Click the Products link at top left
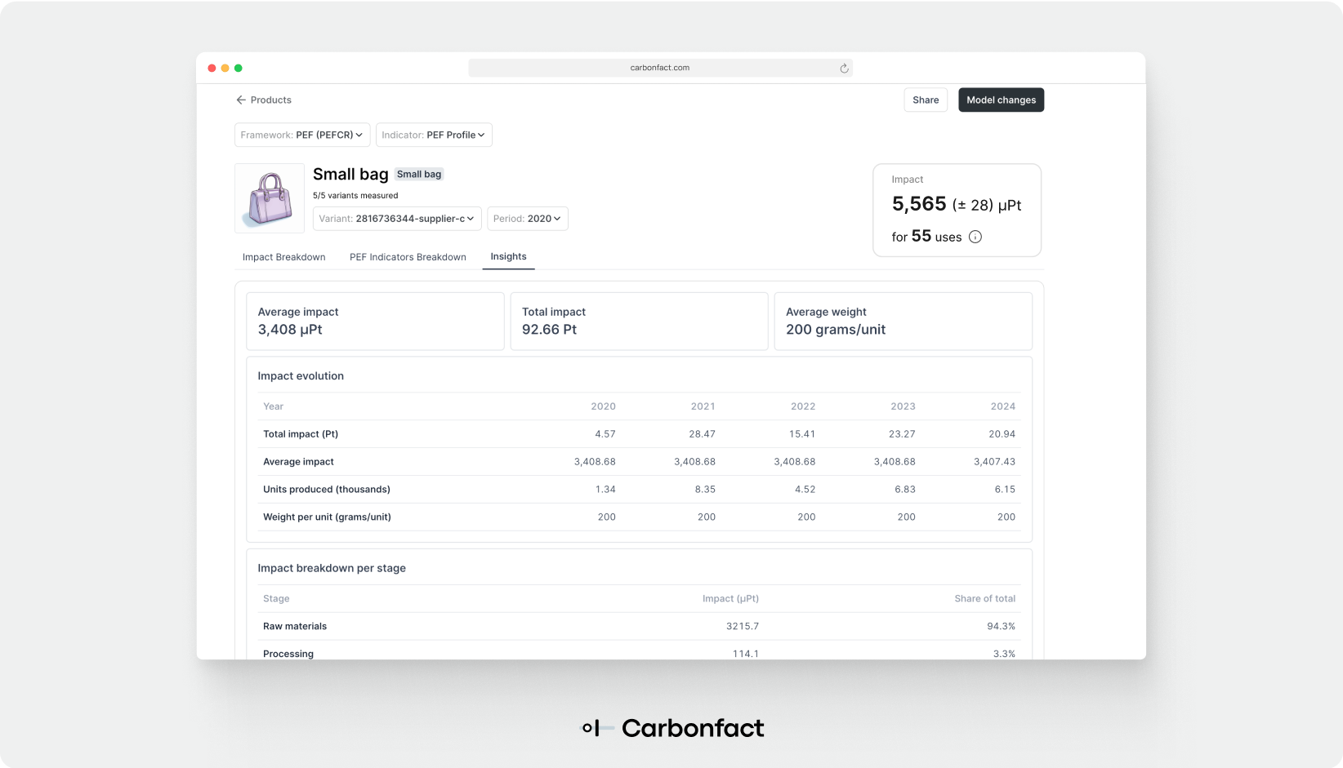 point(270,100)
